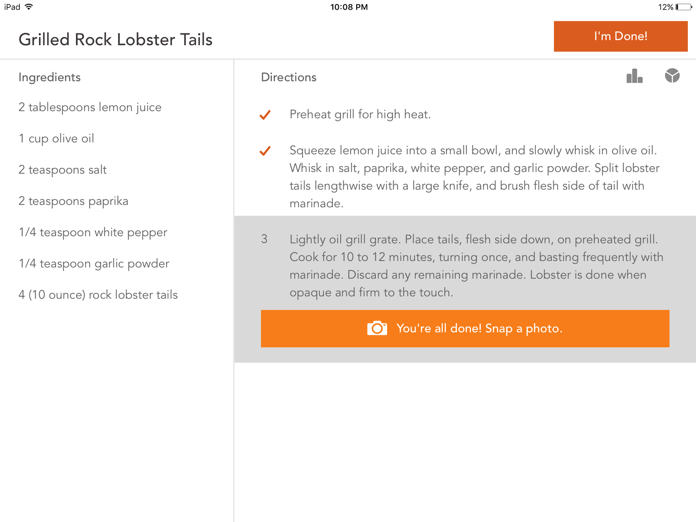Tap the 2 teaspoons paprika ingredient
The image size is (696, 522).
tap(74, 201)
